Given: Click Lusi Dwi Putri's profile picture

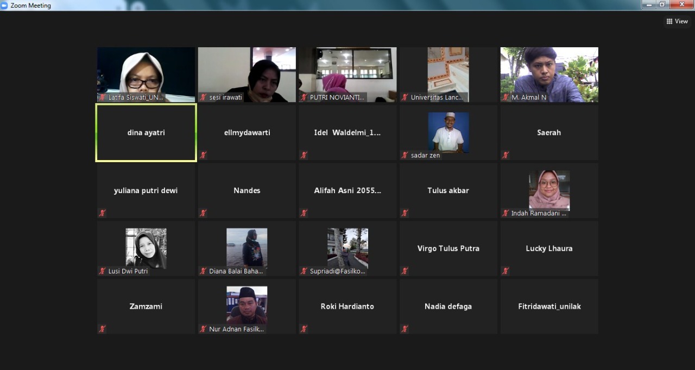Looking at the screenshot, I should pos(146,248).
